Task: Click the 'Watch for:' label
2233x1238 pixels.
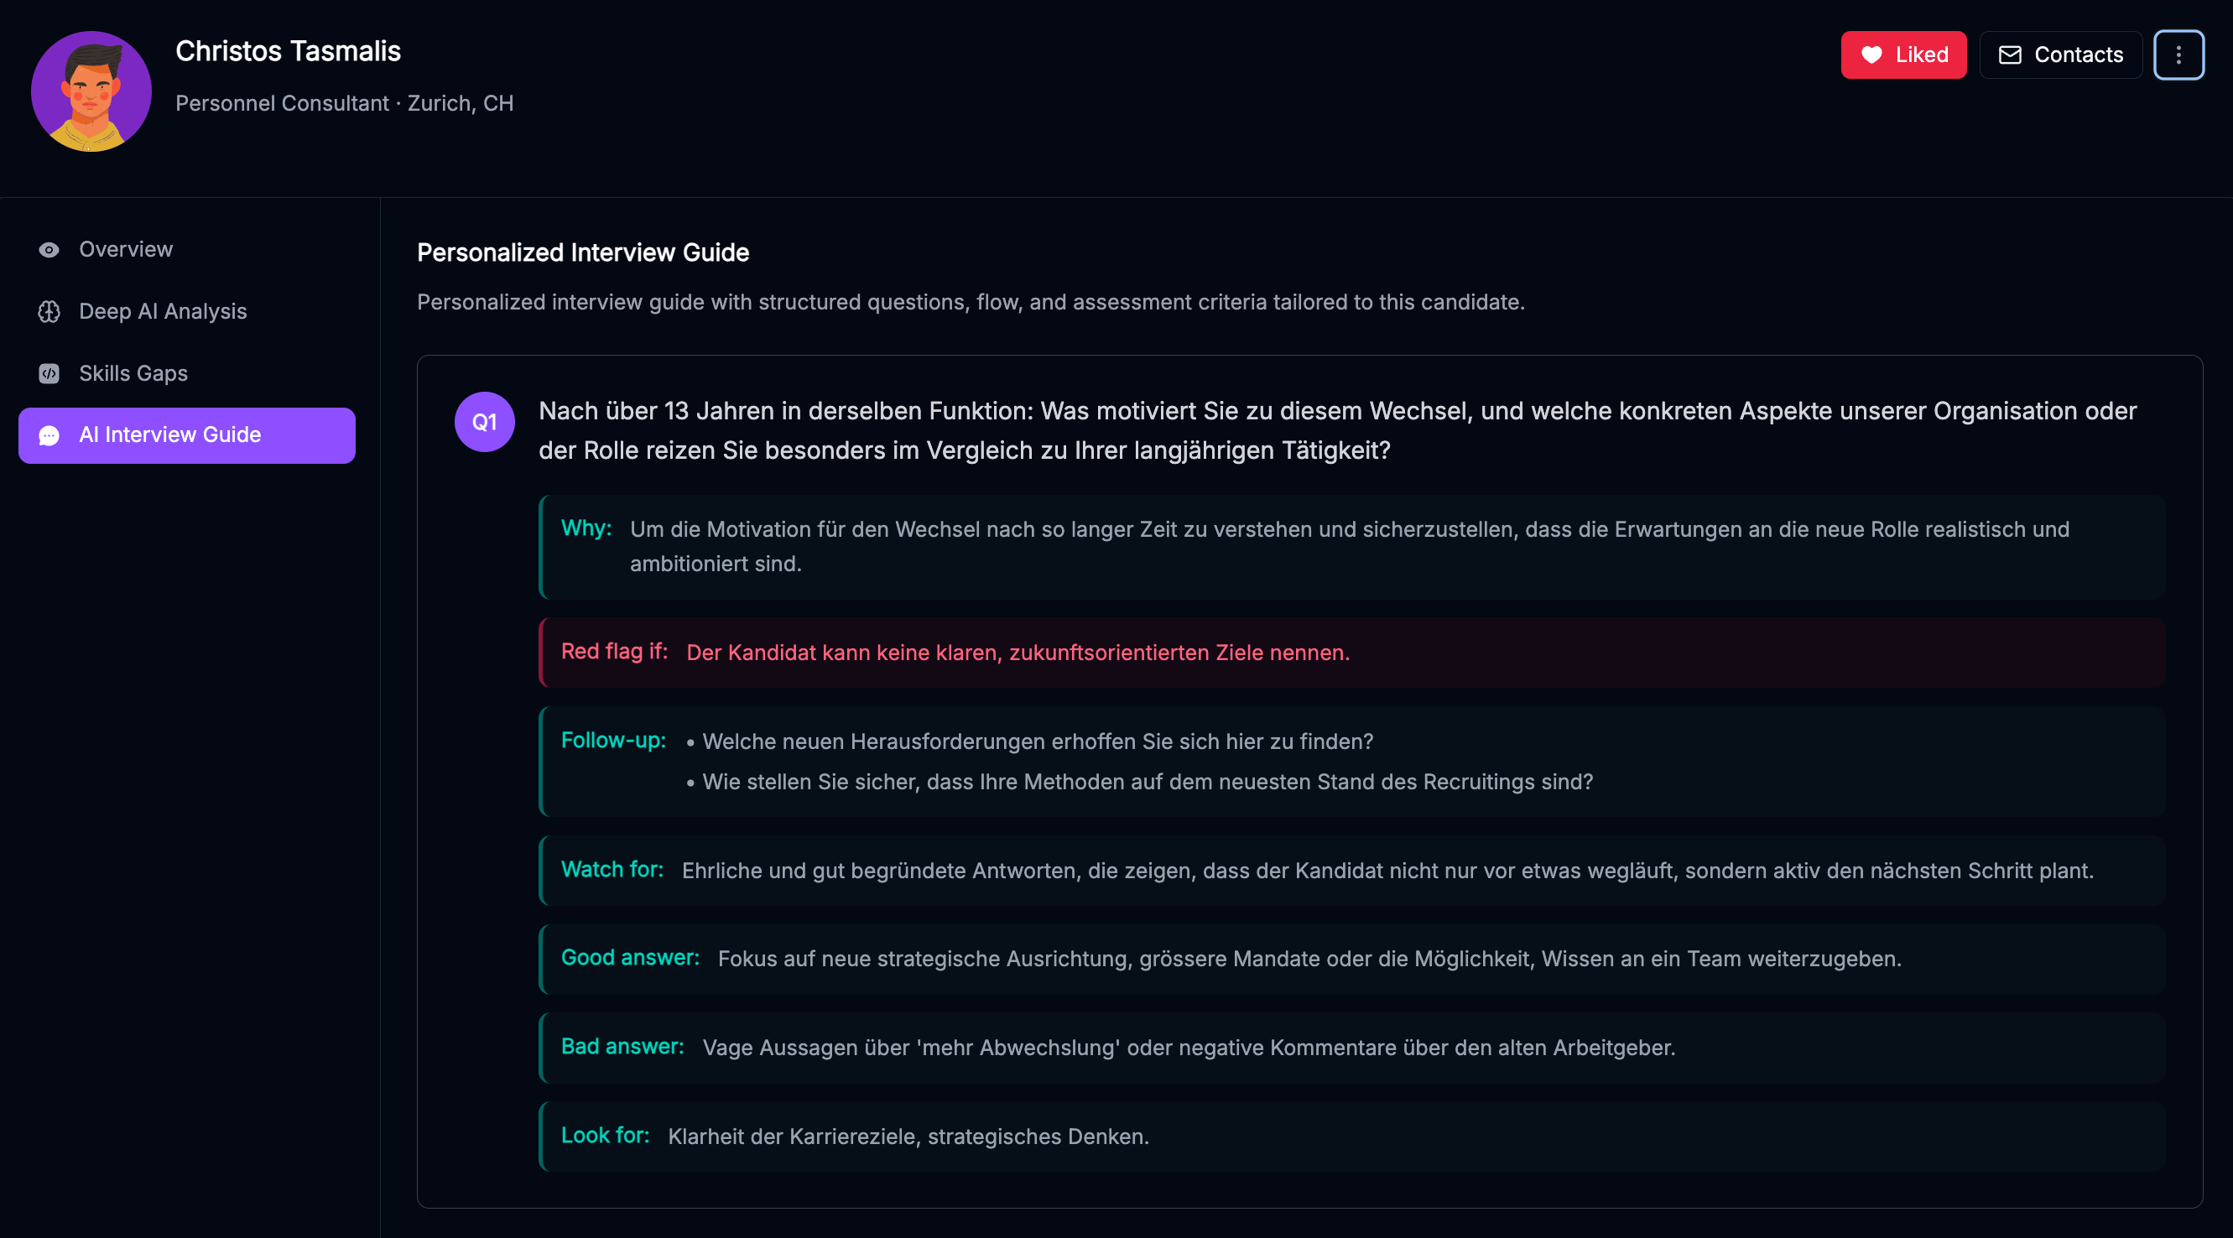Action: point(612,869)
